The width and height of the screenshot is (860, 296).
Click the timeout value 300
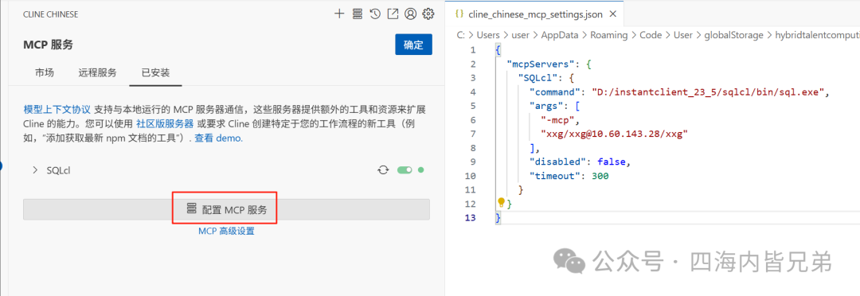600,176
